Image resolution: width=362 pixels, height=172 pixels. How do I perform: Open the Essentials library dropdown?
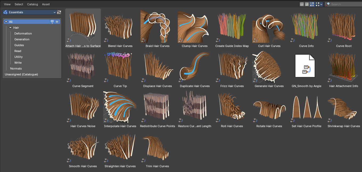[x=29, y=12]
